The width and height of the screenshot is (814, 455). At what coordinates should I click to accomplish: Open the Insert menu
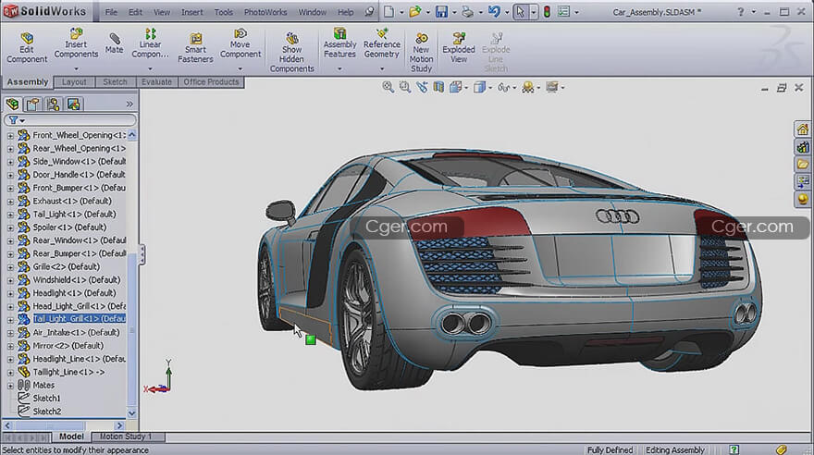[x=192, y=12]
